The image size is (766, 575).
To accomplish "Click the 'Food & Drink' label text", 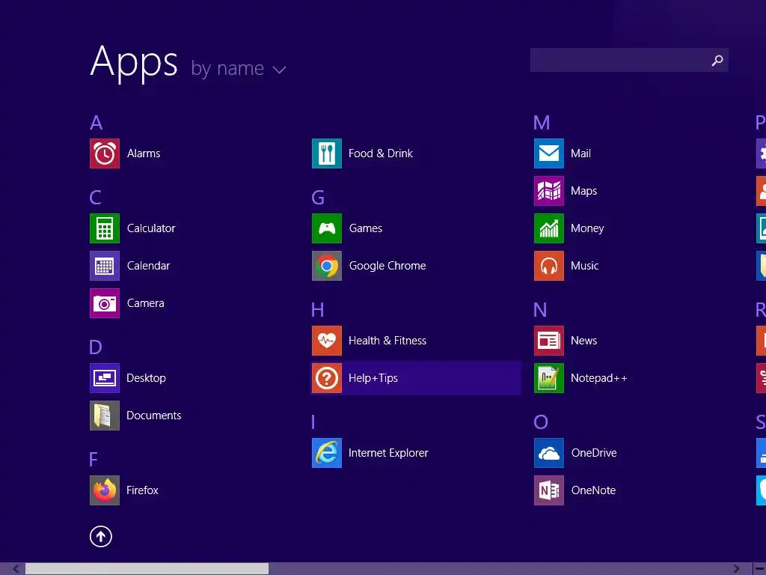I will (381, 153).
